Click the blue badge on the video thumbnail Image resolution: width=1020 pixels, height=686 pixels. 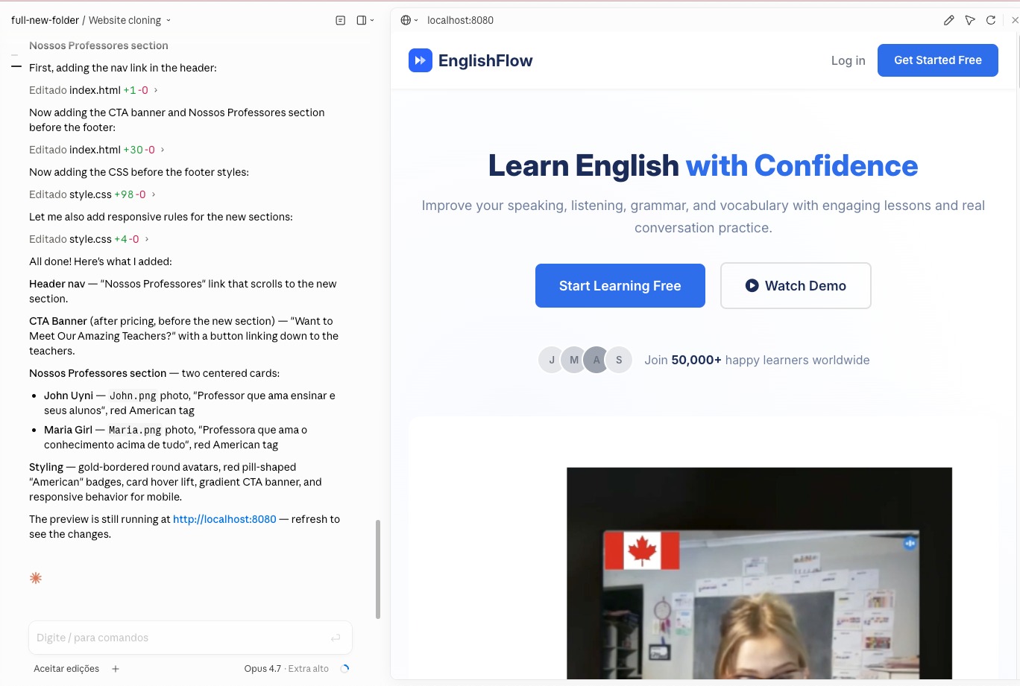910,544
